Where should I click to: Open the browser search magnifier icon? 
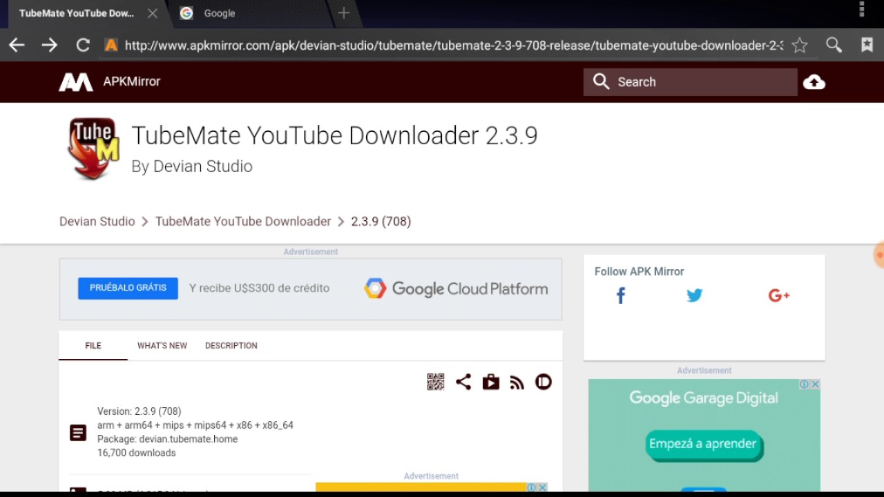point(834,46)
